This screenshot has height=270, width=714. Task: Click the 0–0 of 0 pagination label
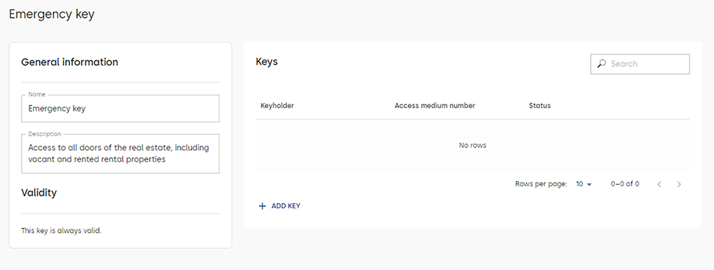625,184
